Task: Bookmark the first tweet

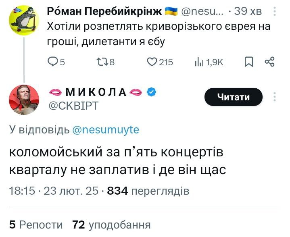Action: [250, 62]
